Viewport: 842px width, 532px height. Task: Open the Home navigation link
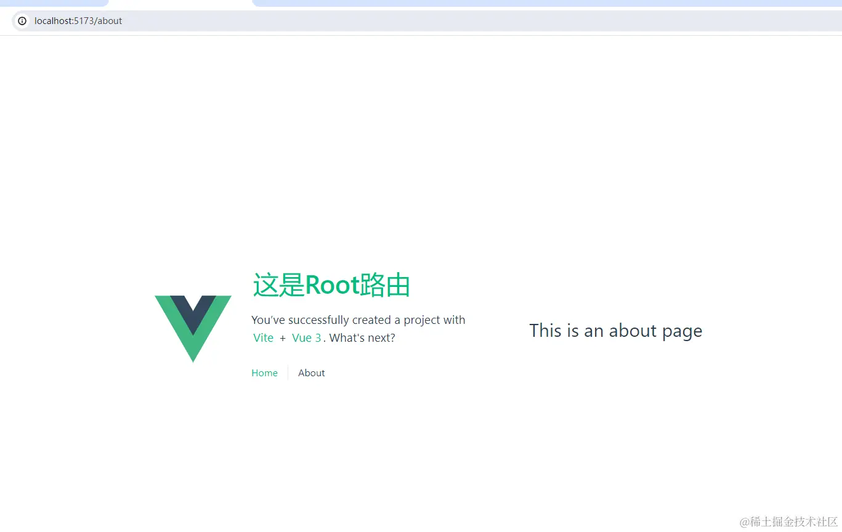(x=264, y=373)
